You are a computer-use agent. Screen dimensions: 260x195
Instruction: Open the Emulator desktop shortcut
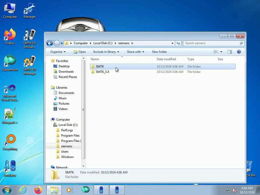(10, 169)
